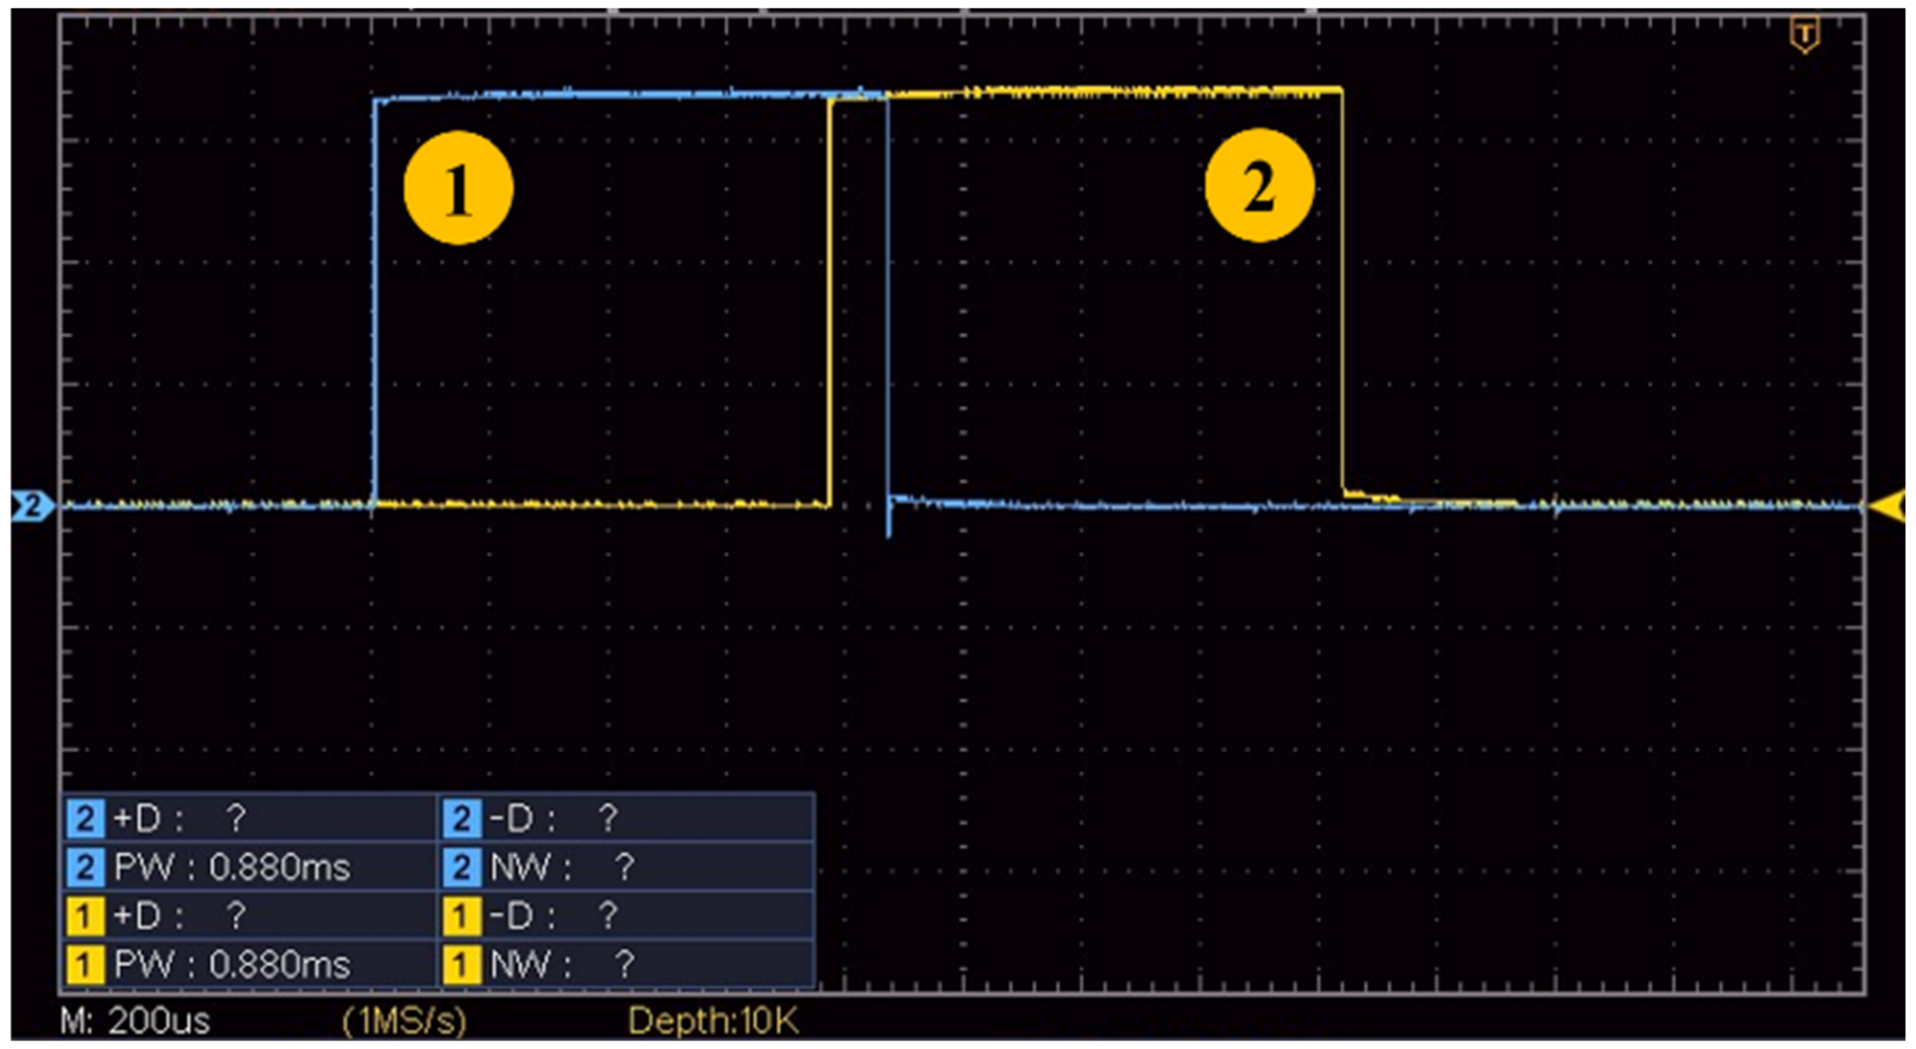This screenshot has width=1916, height=1049.
Task: Click the blue channel 2 ground marker
Action: [33, 506]
